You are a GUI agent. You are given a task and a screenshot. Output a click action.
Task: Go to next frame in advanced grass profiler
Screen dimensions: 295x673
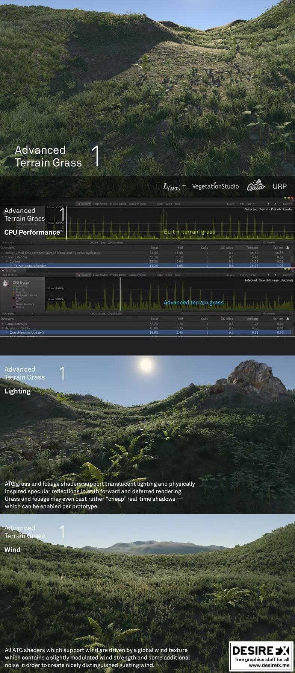pos(275,275)
